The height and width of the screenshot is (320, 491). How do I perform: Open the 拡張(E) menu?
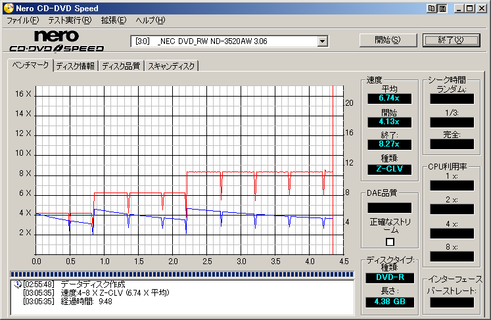click(x=113, y=20)
